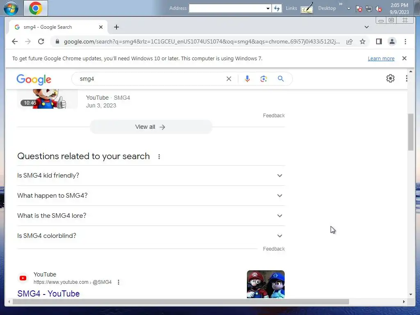The height and width of the screenshot is (315, 420).
Task: Click the Chrome taskbar icon
Action: point(36,8)
